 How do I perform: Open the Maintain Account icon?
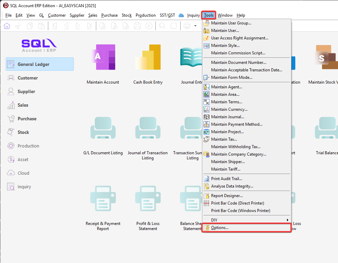point(103,57)
